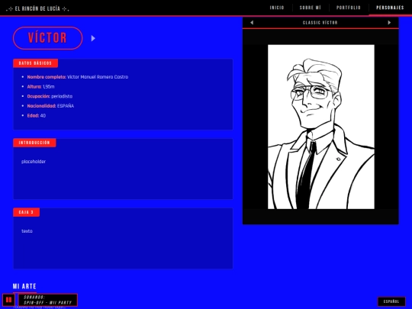This screenshot has width=412, height=309.
Task: Click the Edad 40 entry
Action: click(x=37, y=116)
